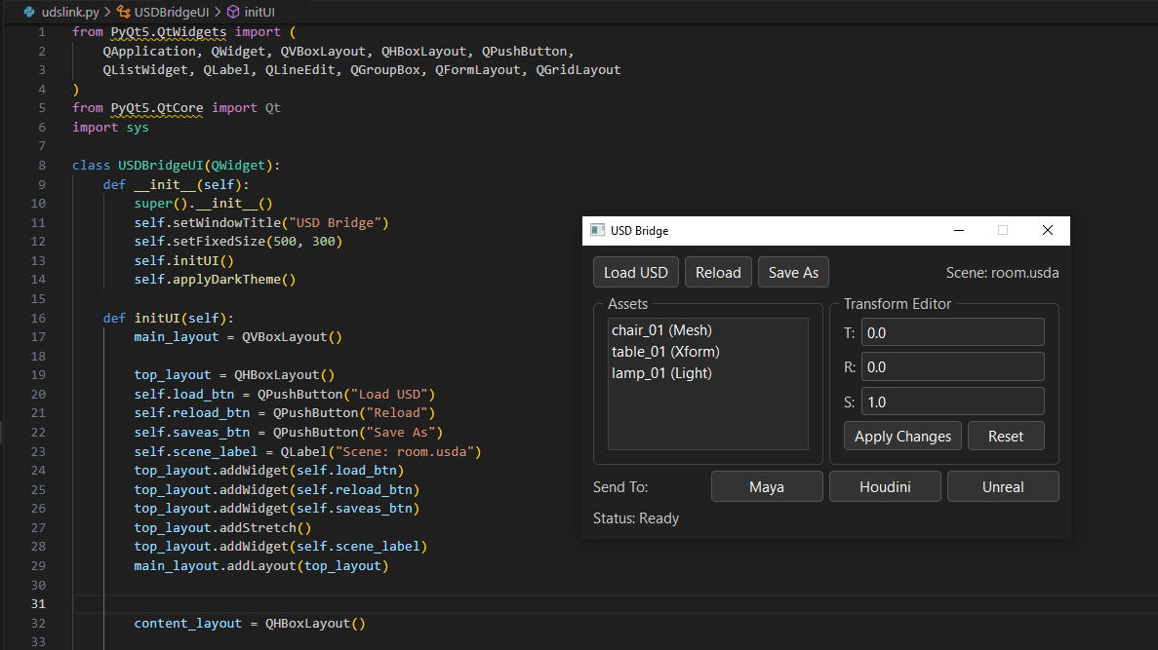Reset the transform values
Screen dimensions: 1158x650
(1006, 436)
